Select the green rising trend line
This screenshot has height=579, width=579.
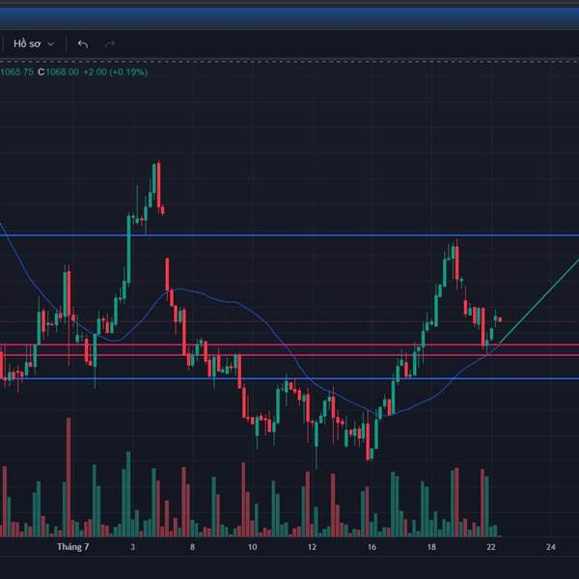539,302
